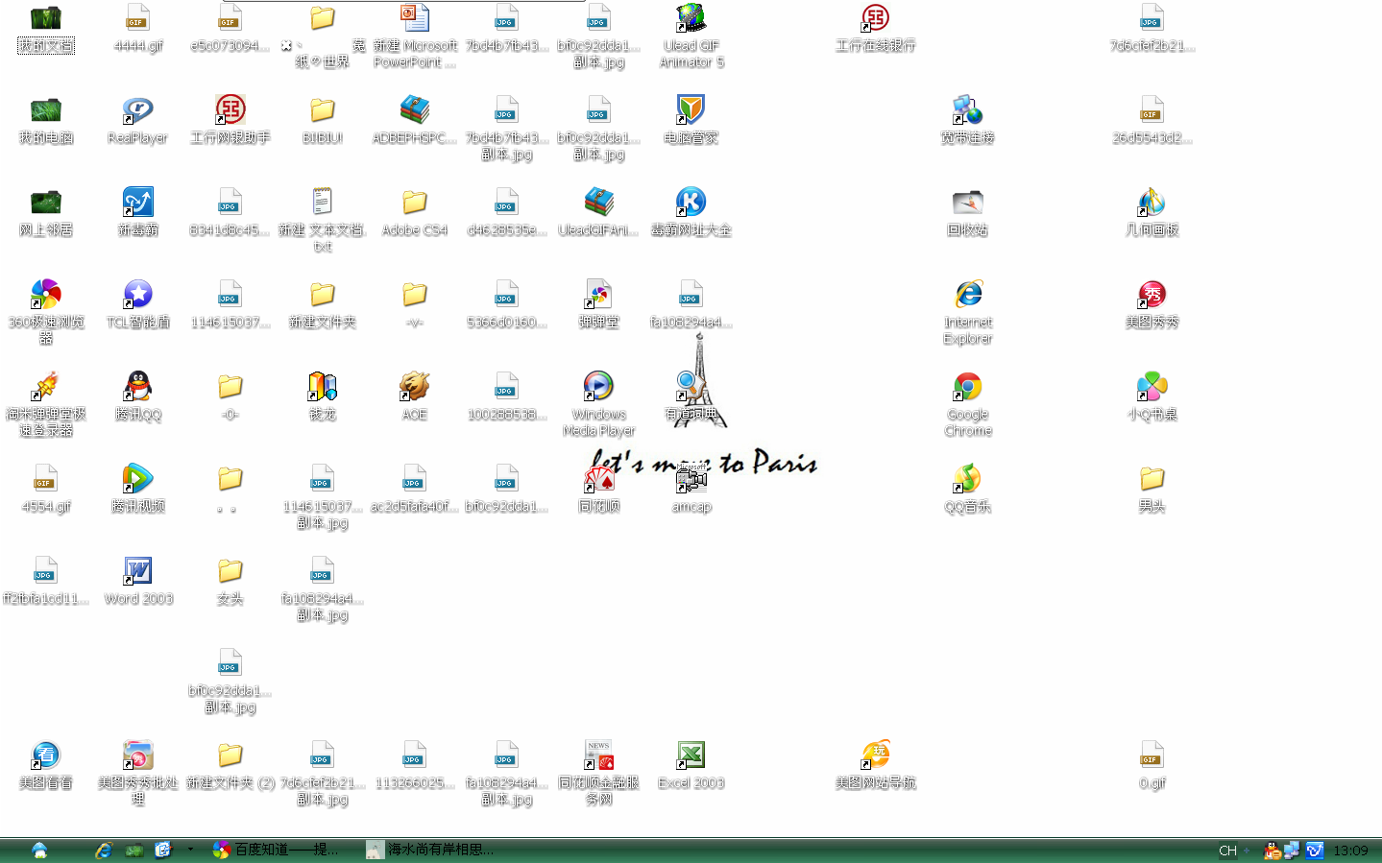Switch to the 百度知道 taskbar window
Image resolution: width=1382 pixels, height=863 pixels.
point(277,850)
